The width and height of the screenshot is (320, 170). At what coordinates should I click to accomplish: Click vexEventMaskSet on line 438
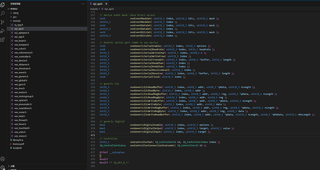[141, 19]
